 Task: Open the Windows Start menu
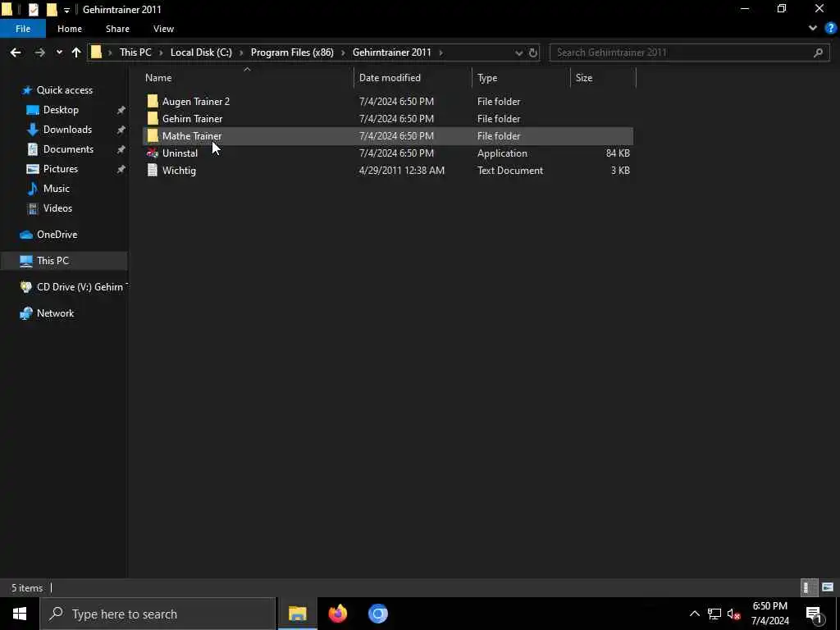[20, 614]
